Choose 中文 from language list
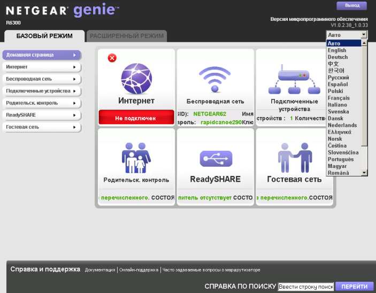The image size is (376, 293). click(x=344, y=64)
